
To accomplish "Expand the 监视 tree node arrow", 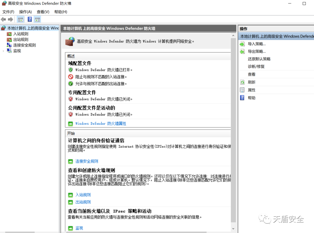I will click(3, 51).
